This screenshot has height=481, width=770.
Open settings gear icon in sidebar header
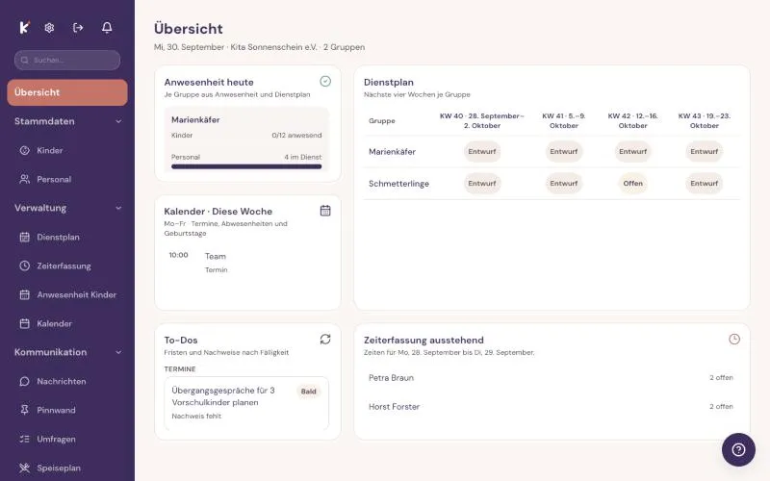pyautogui.click(x=49, y=28)
